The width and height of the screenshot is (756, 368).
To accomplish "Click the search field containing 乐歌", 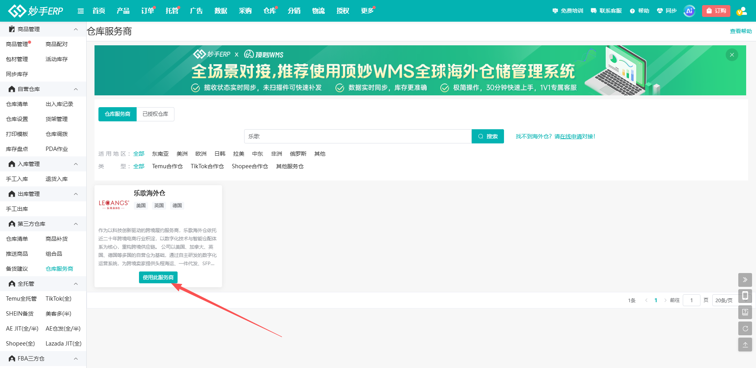I will tap(358, 136).
